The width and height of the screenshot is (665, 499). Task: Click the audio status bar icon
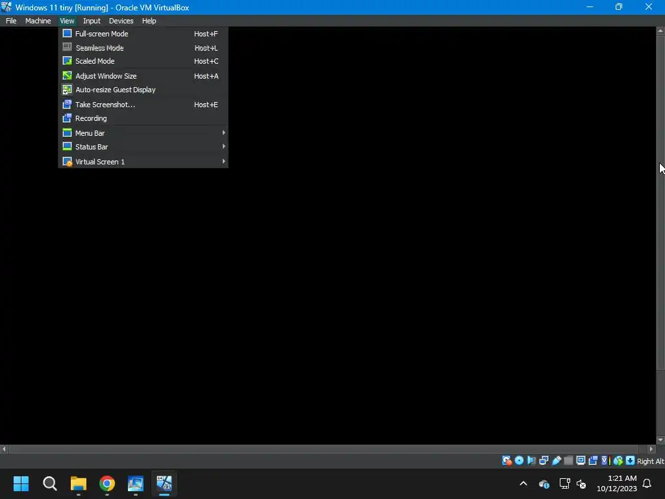(531, 461)
